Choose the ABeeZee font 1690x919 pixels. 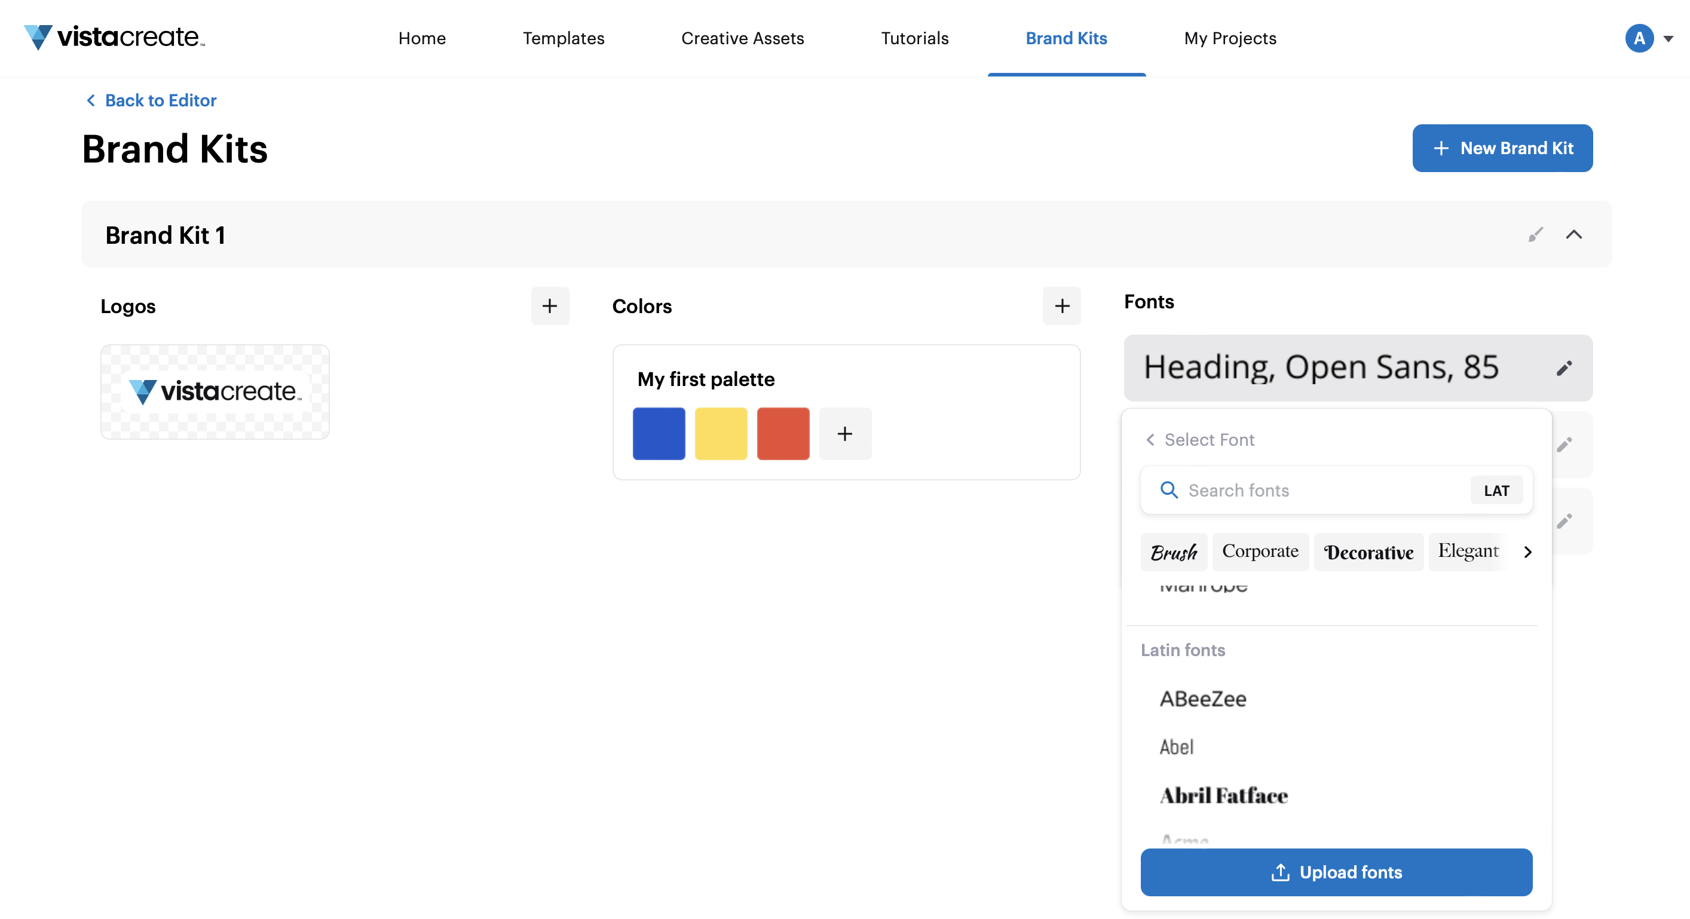point(1203,699)
